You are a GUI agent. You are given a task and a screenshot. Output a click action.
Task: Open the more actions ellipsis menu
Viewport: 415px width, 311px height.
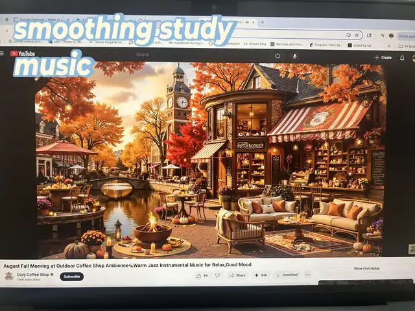(x=307, y=275)
